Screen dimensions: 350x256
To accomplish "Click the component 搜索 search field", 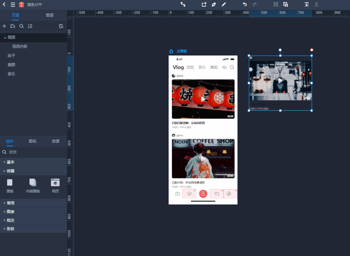I will point(33,152).
